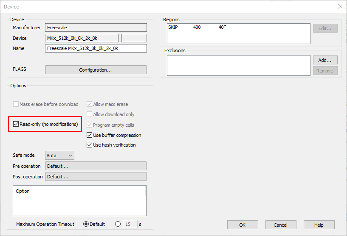This screenshot has width=347, height=236.
Task: Close the Device dialog window
Action: [340, 6]
